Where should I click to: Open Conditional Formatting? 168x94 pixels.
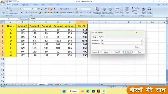pos(97,11)
